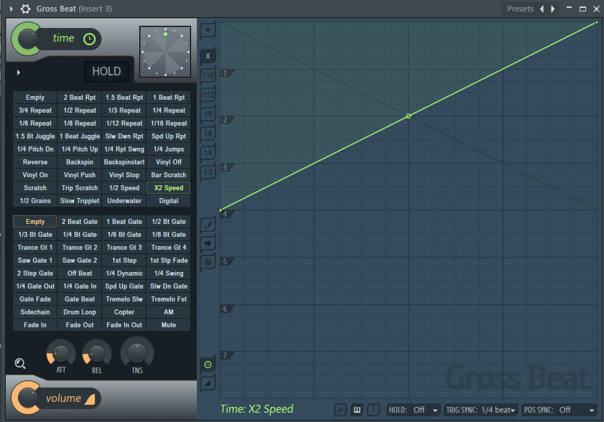Select the 1/12 snap setting
604x422 pixels.
coord(208,95)
